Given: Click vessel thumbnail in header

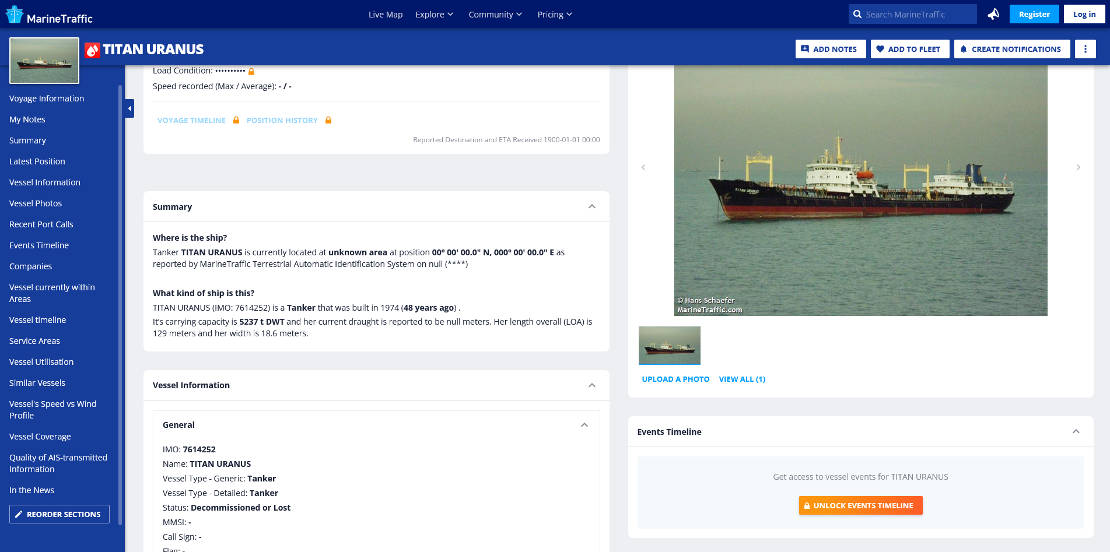Looking at the screenshot, I should (44, 61).
